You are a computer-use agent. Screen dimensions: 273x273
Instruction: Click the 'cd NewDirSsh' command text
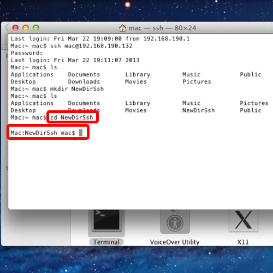point(72,117)
